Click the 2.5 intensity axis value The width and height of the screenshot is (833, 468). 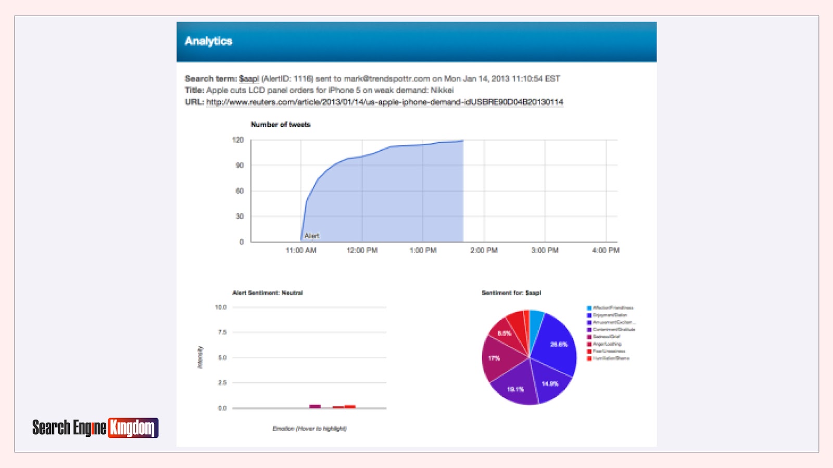click(222, 383)
